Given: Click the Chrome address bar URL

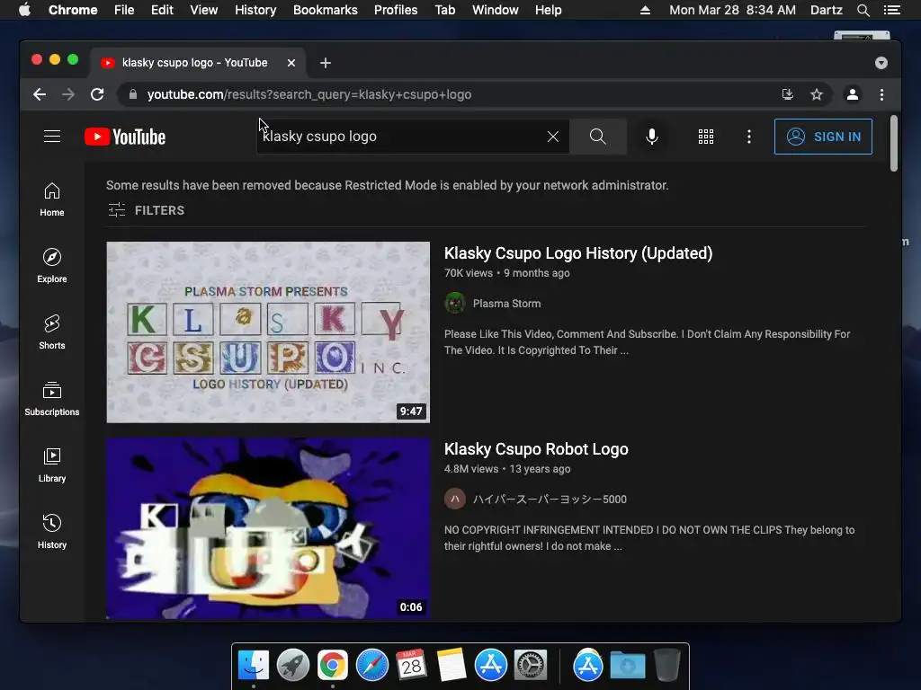Looking at the screenshot, I should coord(309,94).
